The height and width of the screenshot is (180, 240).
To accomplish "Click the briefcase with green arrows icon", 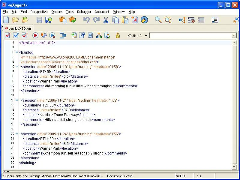I will (x=72, y=20).
